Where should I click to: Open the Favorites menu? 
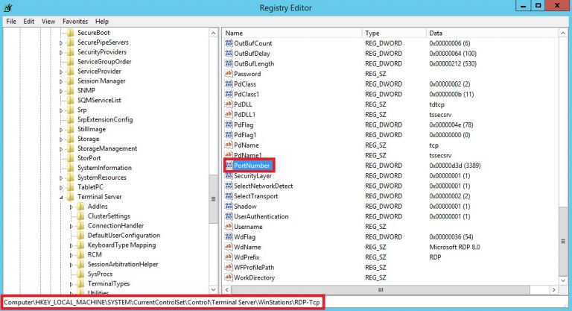coord(75,21)
